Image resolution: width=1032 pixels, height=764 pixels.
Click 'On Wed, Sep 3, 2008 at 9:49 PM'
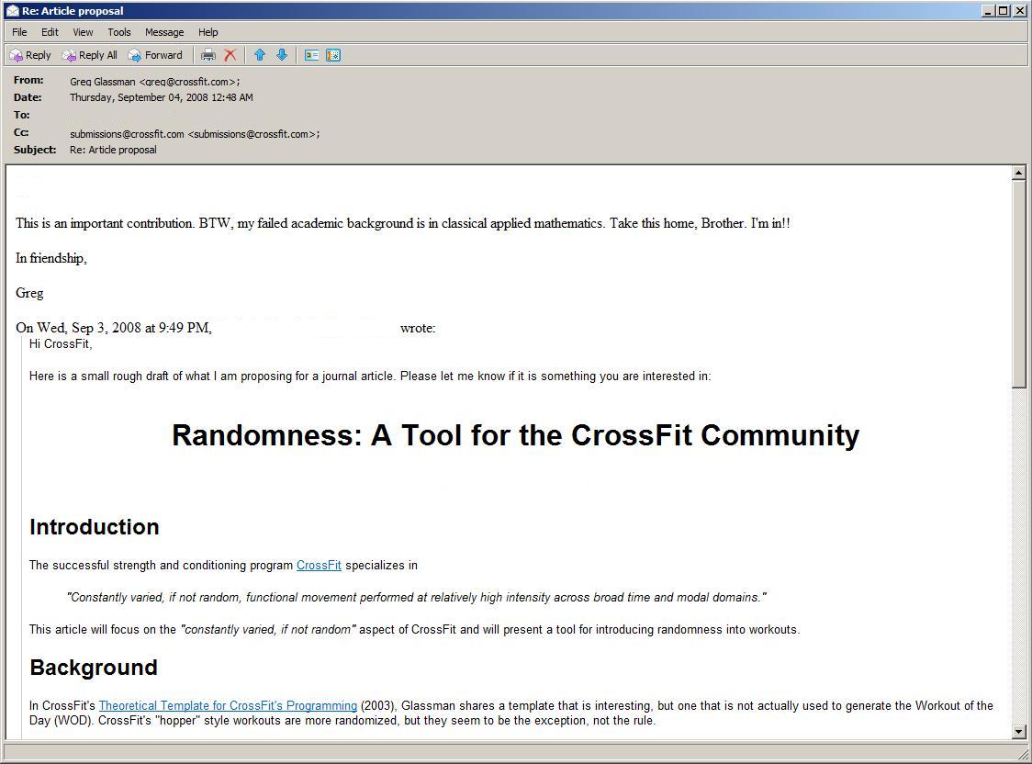click(114, 328)
